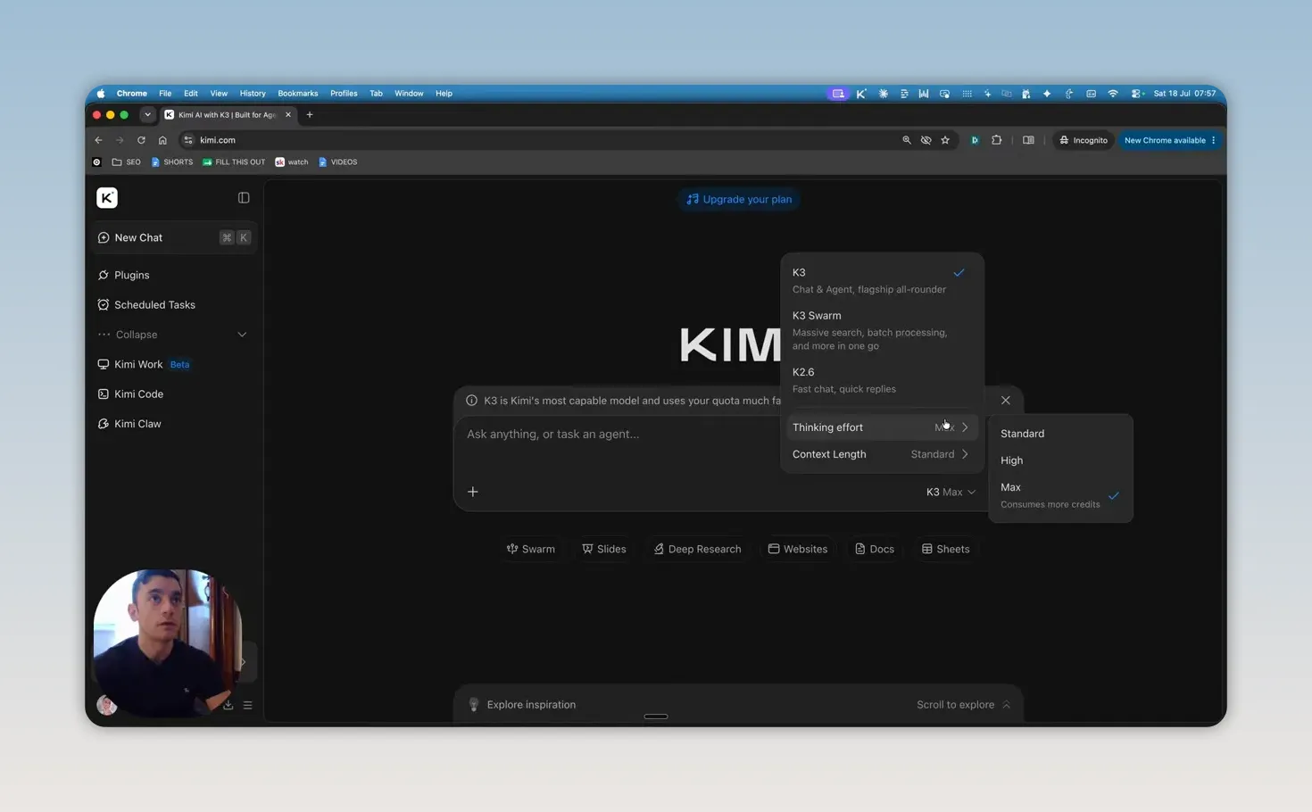Reload the page in Chrome
The image size is (1312, 812).
(x=141, y=140)
